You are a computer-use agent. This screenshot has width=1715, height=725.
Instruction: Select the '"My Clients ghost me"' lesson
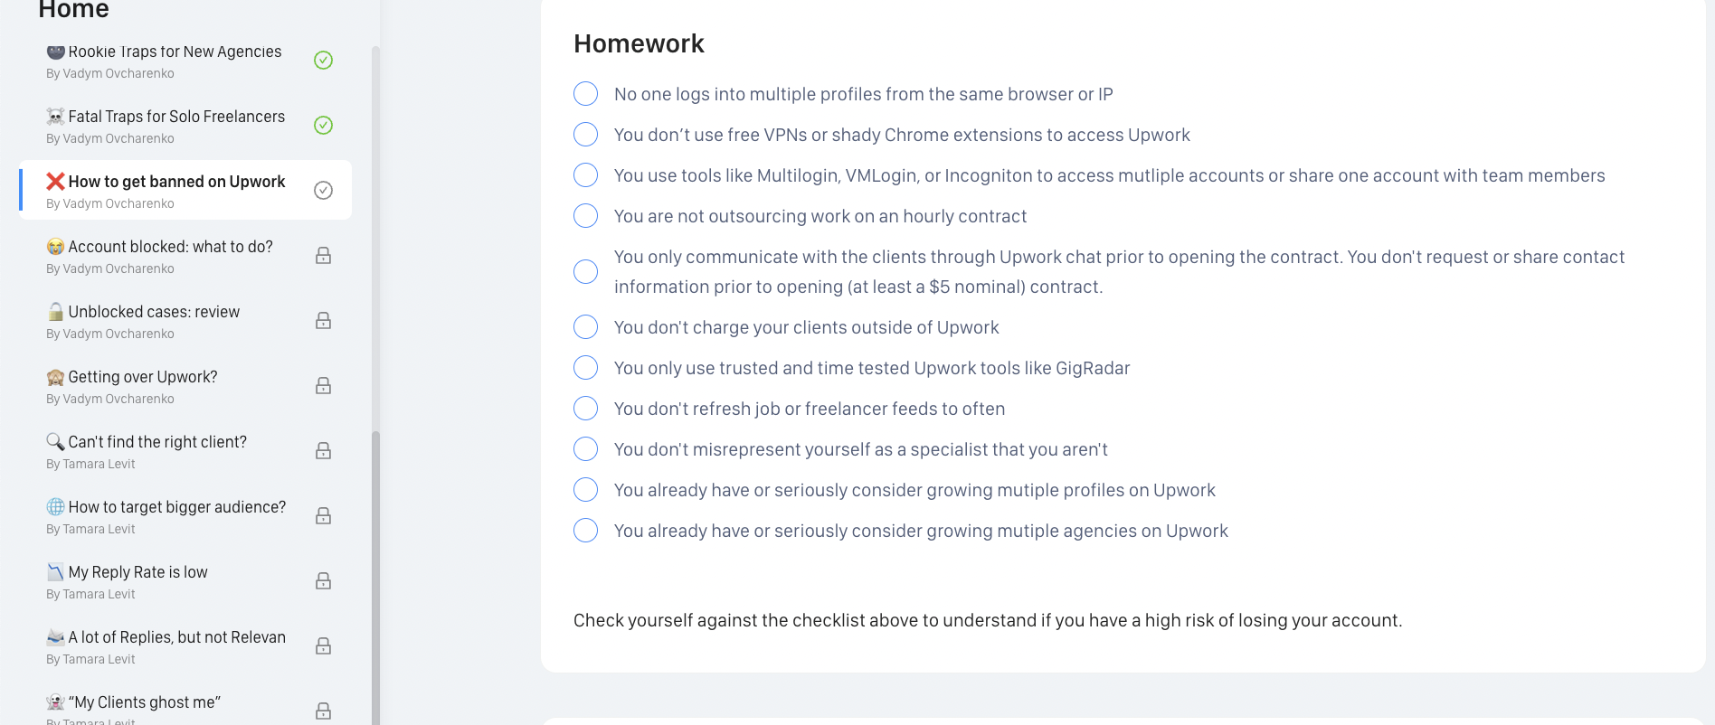pyautogui.click(x=185, y=710)
